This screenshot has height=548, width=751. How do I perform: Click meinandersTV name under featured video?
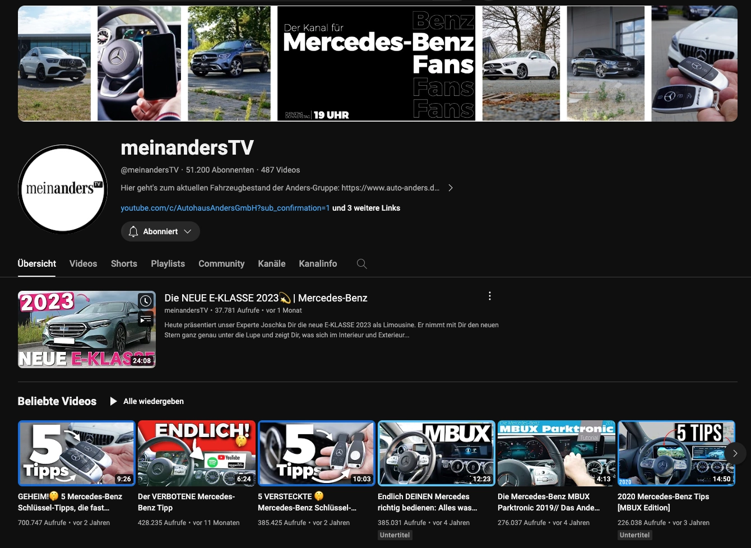pyautogui.click(x=186, y=310)
